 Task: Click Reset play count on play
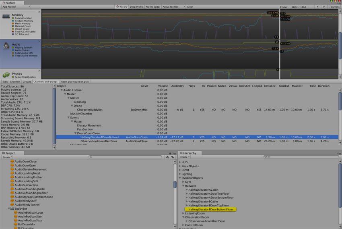[75, 81]
